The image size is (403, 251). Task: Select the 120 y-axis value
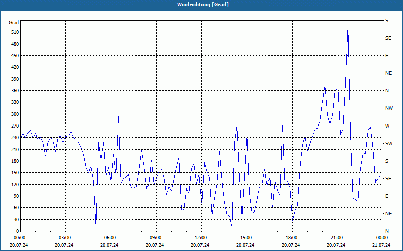tap(15, 184)
